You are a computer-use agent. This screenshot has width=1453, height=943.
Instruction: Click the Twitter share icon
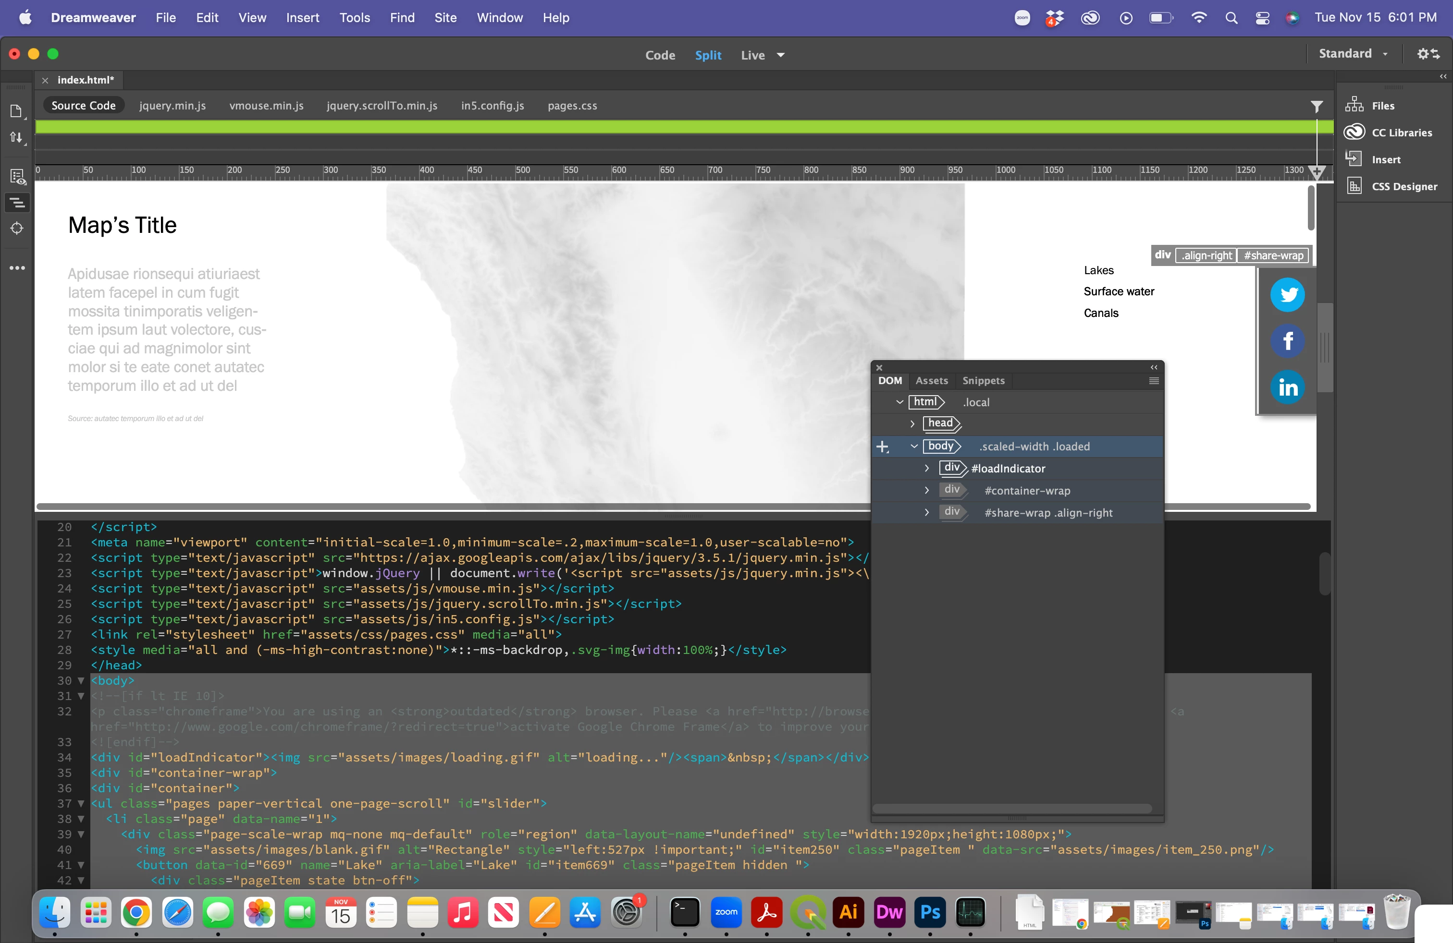pyautogui.click(x=1287, y=295)
